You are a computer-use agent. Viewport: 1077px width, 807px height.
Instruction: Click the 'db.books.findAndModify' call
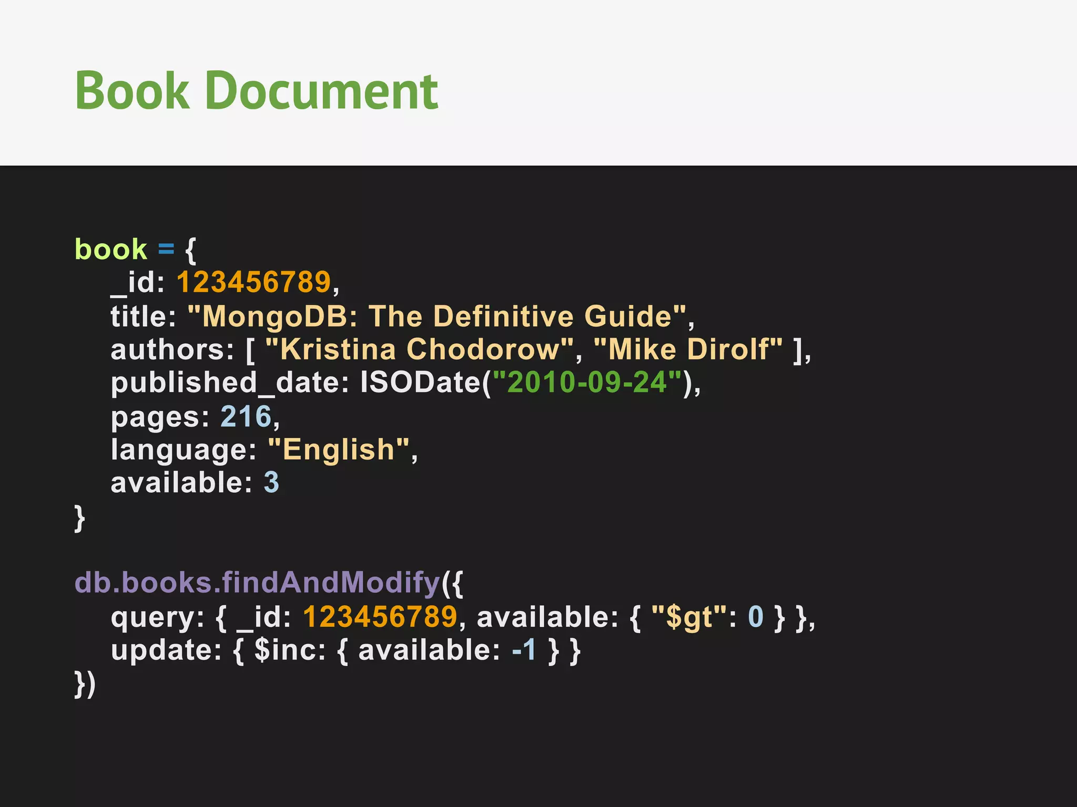coord(257,583)
